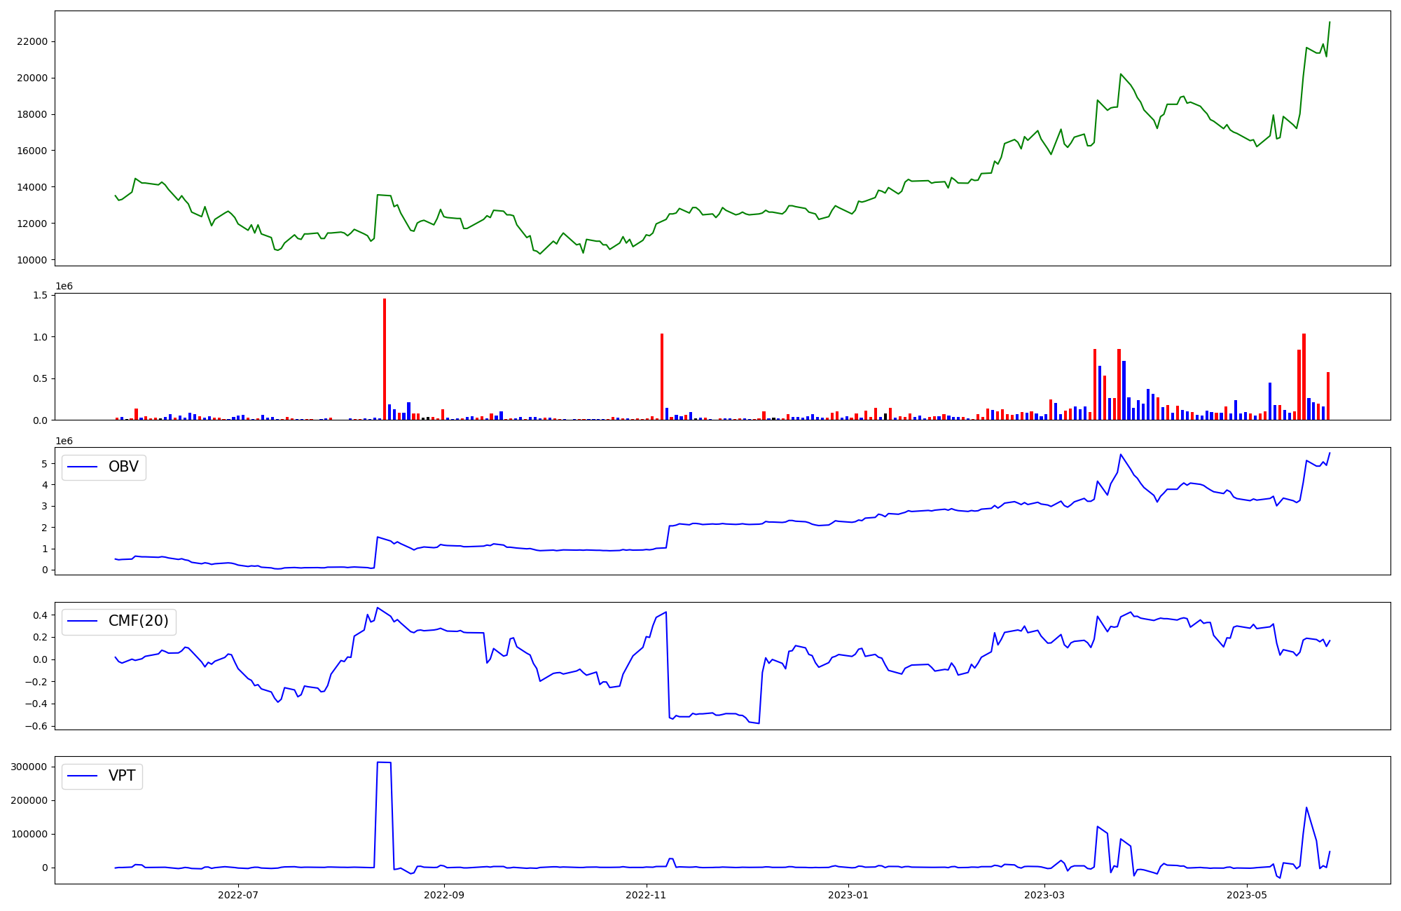Click the 10000 price axis tick label

point(32,260)
